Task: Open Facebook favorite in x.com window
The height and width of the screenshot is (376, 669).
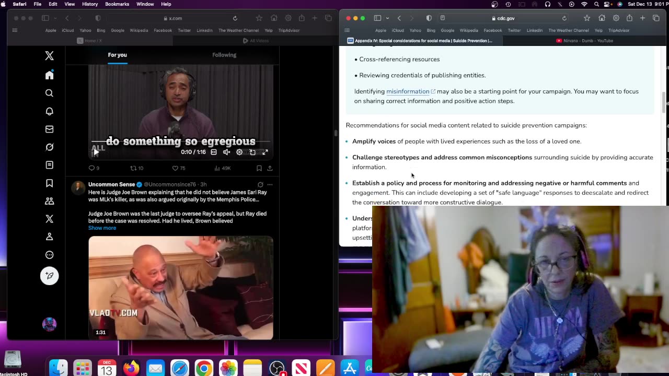Action: point(163,30)
